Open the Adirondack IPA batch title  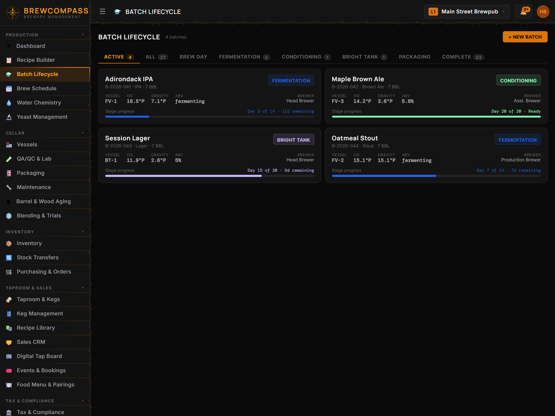coord(129,79)
